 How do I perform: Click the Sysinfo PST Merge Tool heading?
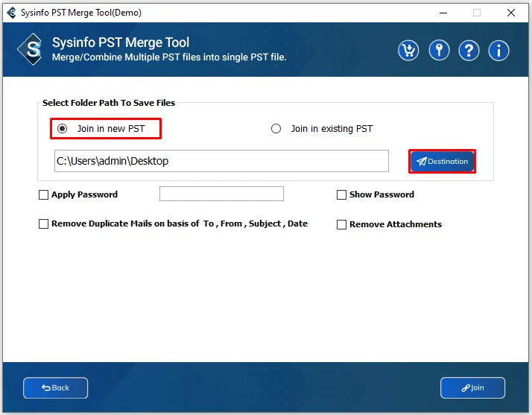click(121, 42)
